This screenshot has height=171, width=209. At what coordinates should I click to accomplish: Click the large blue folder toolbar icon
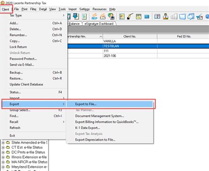183,16
